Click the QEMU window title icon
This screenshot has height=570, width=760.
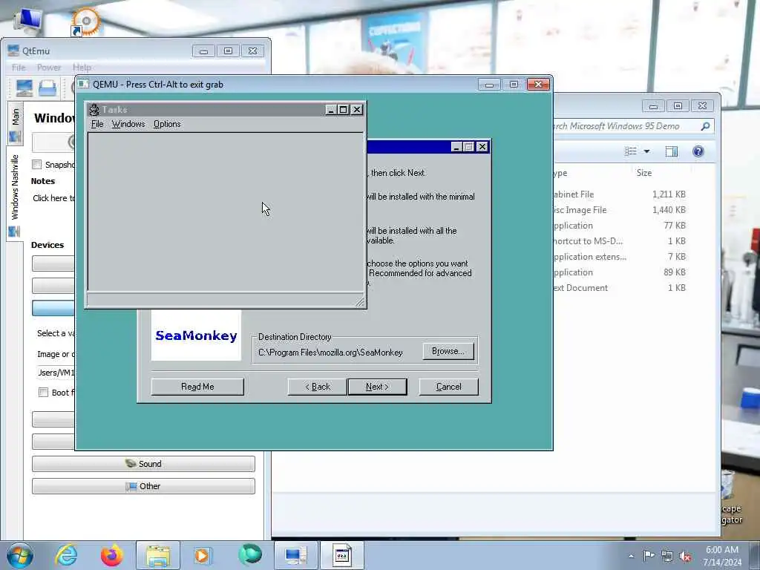[84, 84]
